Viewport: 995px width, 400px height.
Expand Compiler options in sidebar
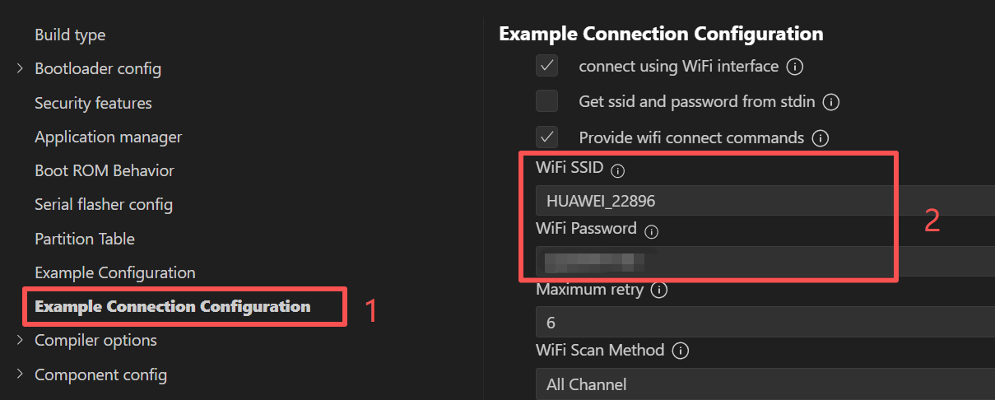point(20,340)
